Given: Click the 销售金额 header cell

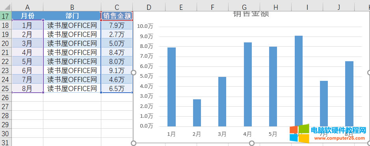Looking at the screenshot, I should pos(117,16).
